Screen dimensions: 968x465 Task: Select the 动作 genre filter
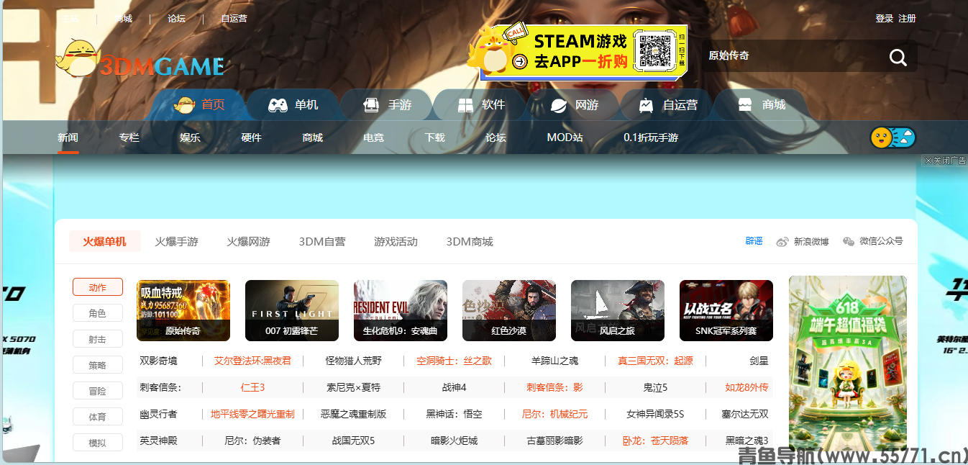tap(98, 287)
